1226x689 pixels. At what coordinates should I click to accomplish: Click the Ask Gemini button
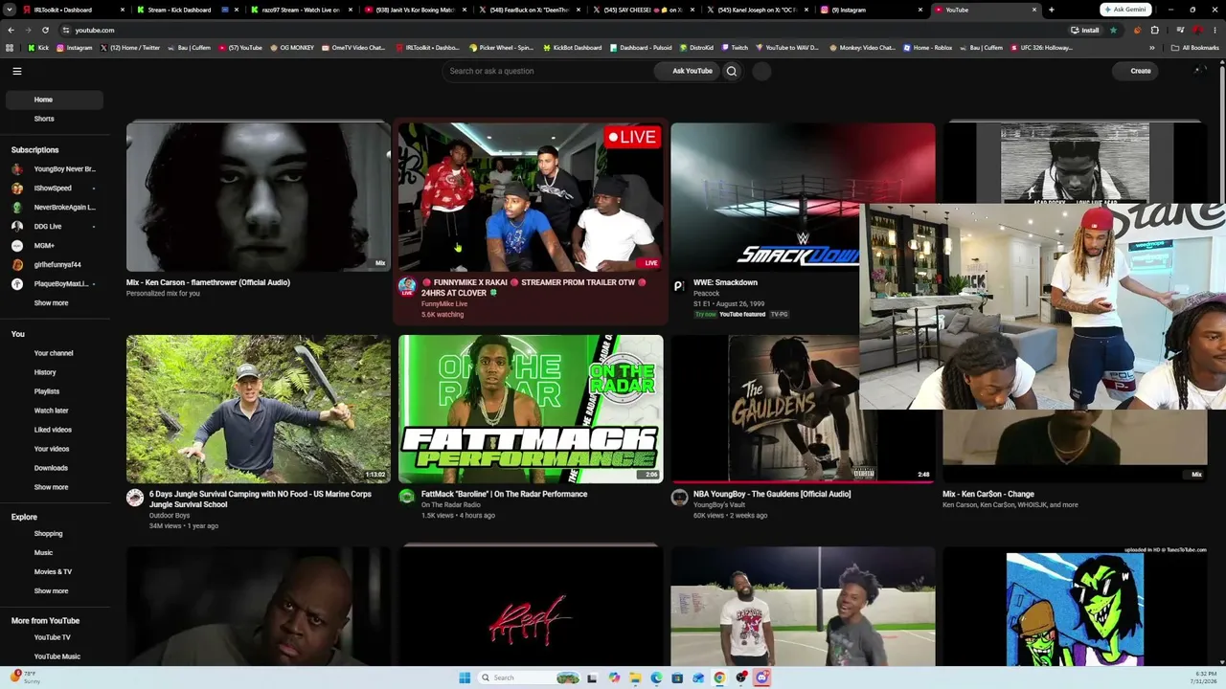point(1125,10)
